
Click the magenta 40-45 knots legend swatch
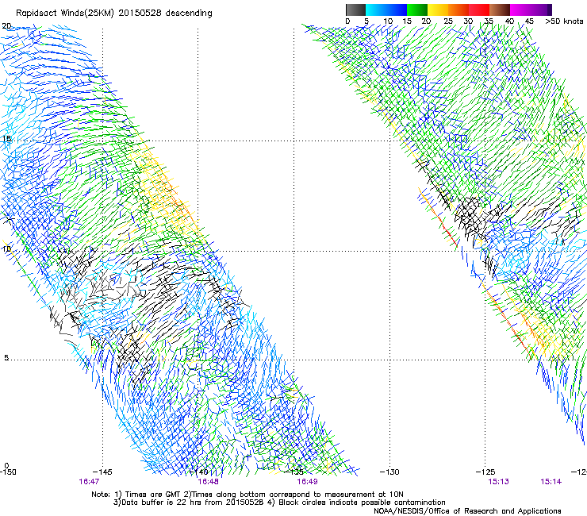520,10
